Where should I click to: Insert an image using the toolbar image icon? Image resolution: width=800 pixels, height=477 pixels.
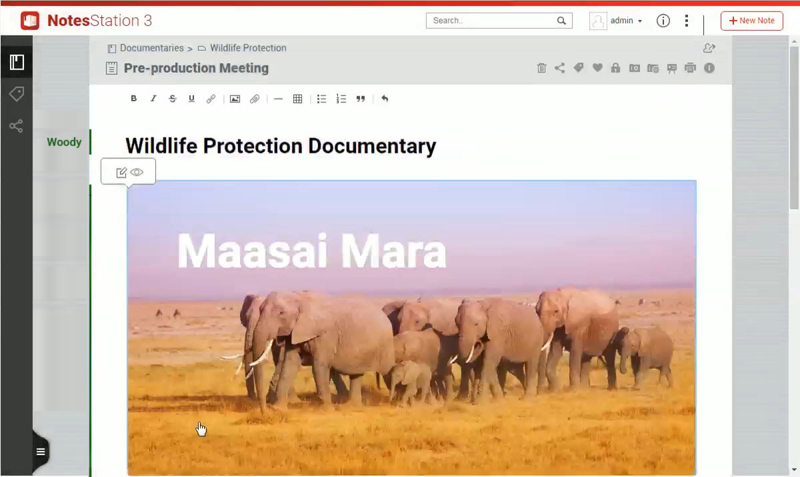tap(235, 99)
